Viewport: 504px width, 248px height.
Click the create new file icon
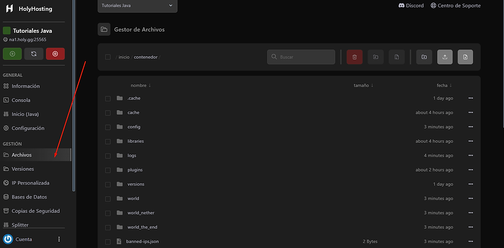pos(465,57)
